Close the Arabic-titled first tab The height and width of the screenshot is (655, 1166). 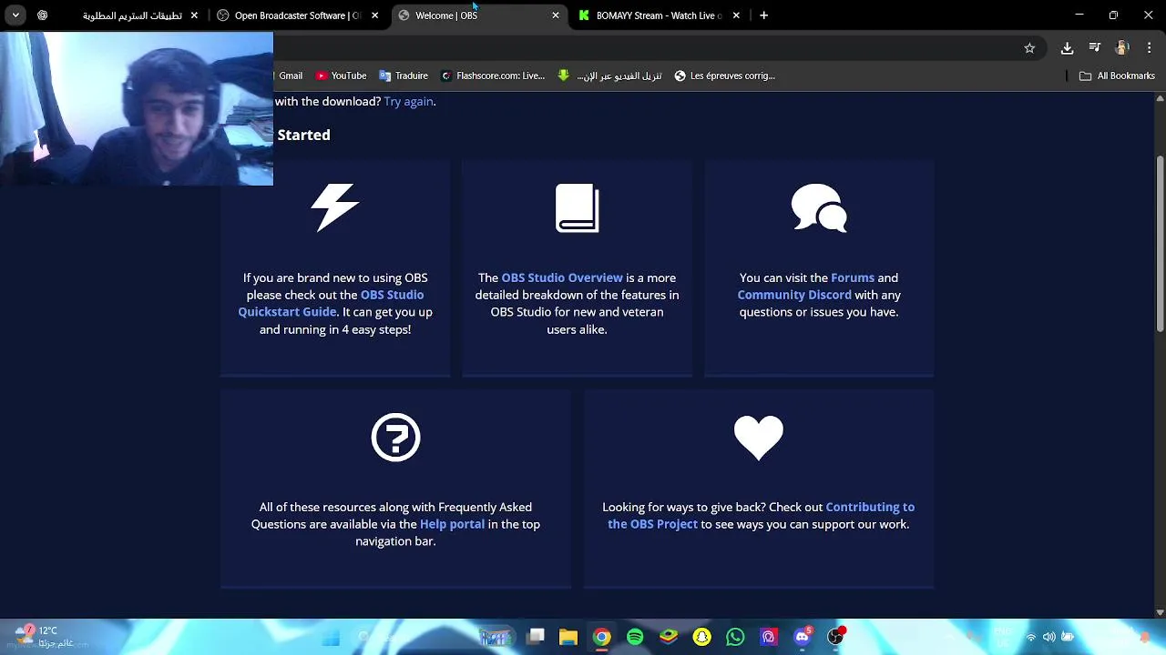point(194,15)
